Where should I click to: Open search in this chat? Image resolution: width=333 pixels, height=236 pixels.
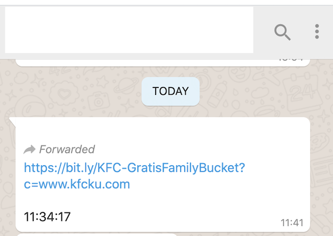point(283,32)
